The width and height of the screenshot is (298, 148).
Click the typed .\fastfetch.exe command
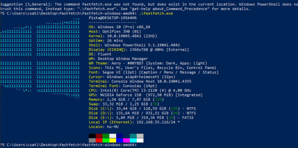click(156, 13)
